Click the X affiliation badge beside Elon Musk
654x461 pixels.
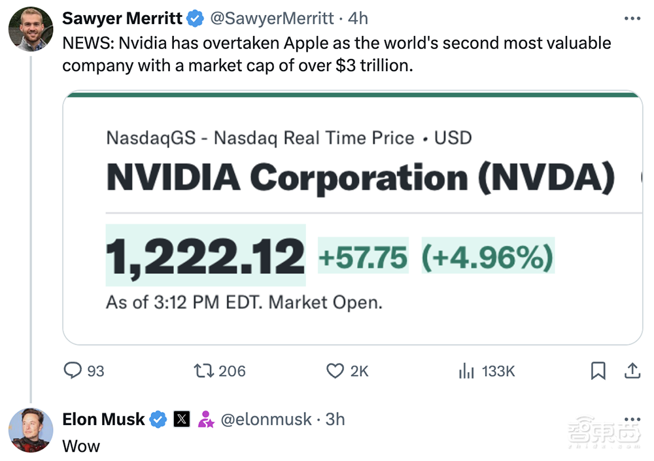tap(181, 419)
